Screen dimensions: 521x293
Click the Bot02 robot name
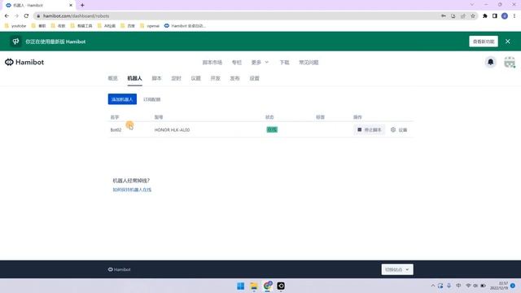pyautogui.click(x=116, y=130)
